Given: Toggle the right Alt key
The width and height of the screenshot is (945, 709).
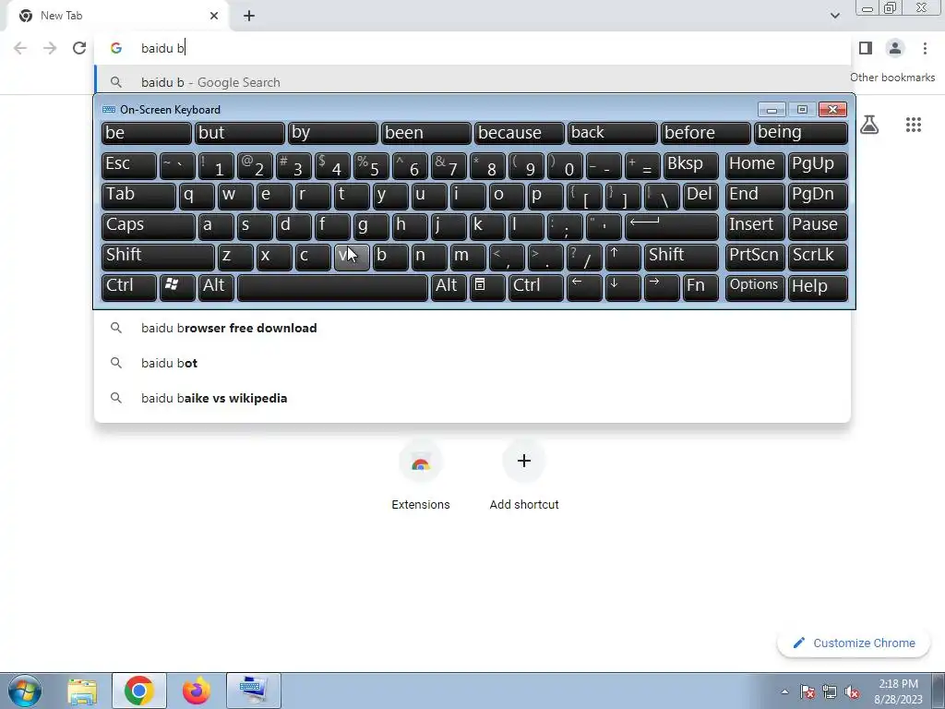Looking at the screenshot, I should [449, 287].
